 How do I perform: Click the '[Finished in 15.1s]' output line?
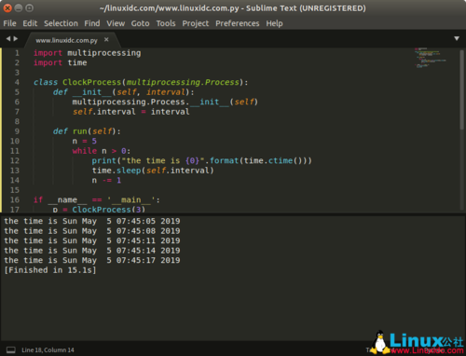50,270
